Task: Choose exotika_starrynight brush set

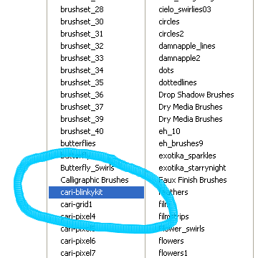Action: pyautogui.click(x=192, y=168)
